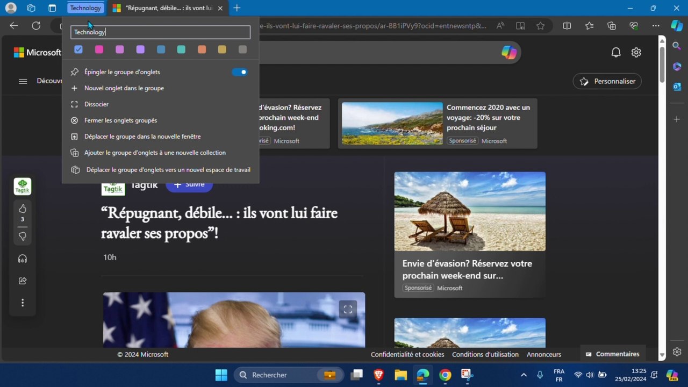Screen dimensions: 688x387
Task: Open Browser essentials heart icon
Action: pyautogui.click(x=634, y=25)
